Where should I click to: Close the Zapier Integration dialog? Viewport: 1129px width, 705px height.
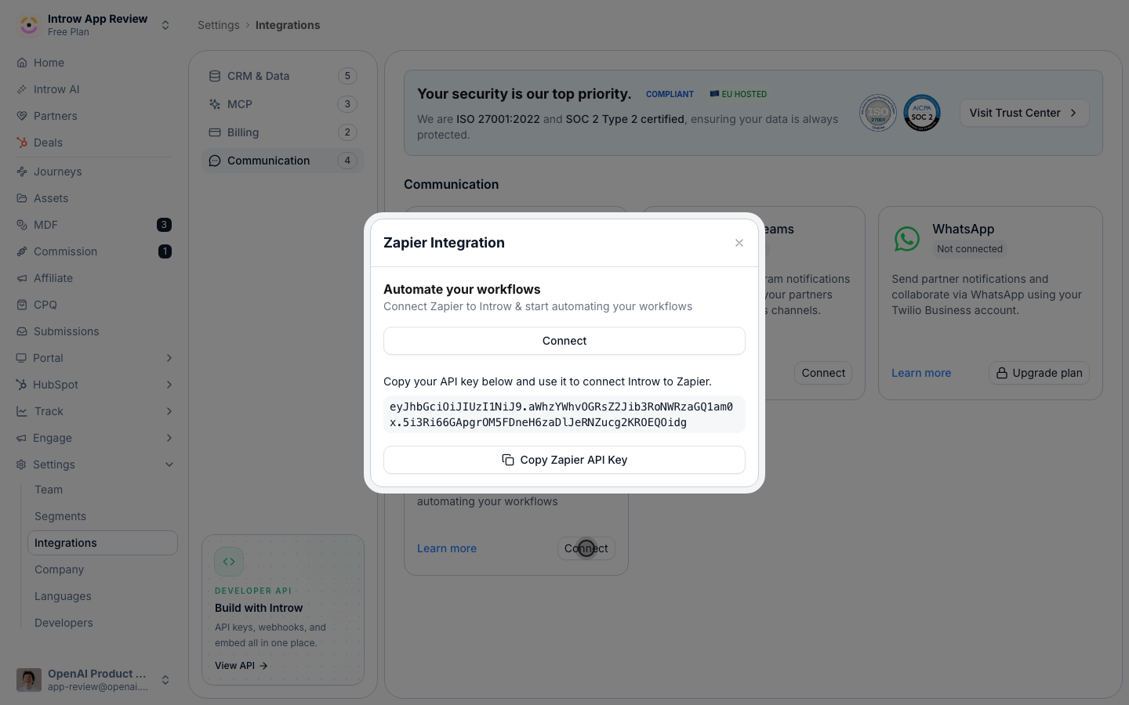pyautogui.click(x=739, y=243)
